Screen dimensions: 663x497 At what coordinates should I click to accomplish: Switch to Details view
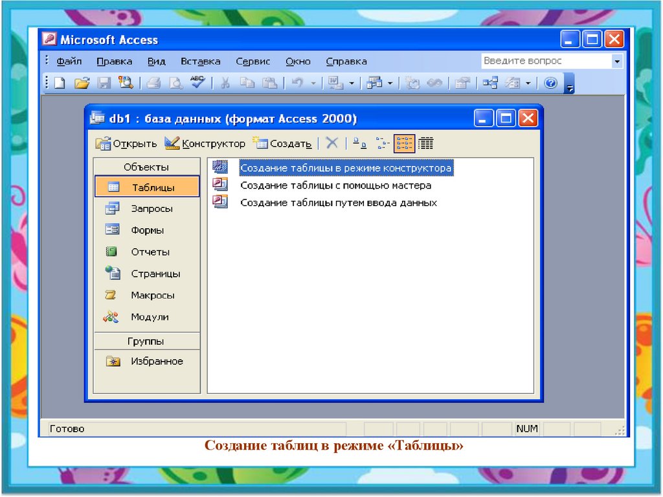tap(426, 143)
